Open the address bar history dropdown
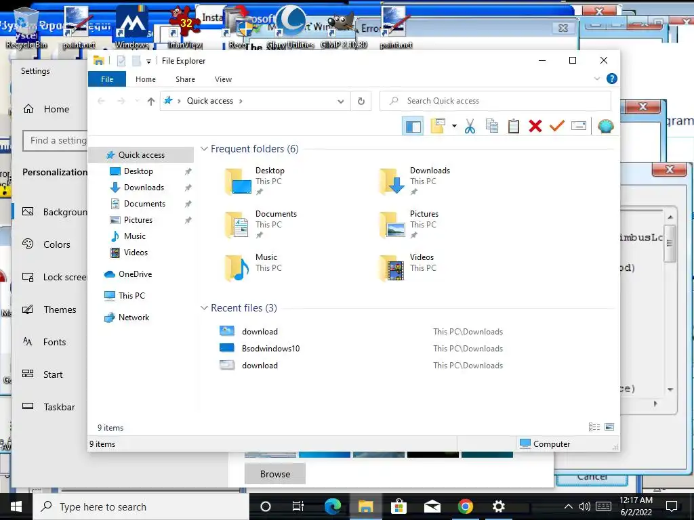 pyautogui.click(x=340, y=102)
